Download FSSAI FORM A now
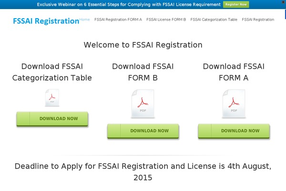The height and width of the screenshot is (191, 286). point(234,131)
